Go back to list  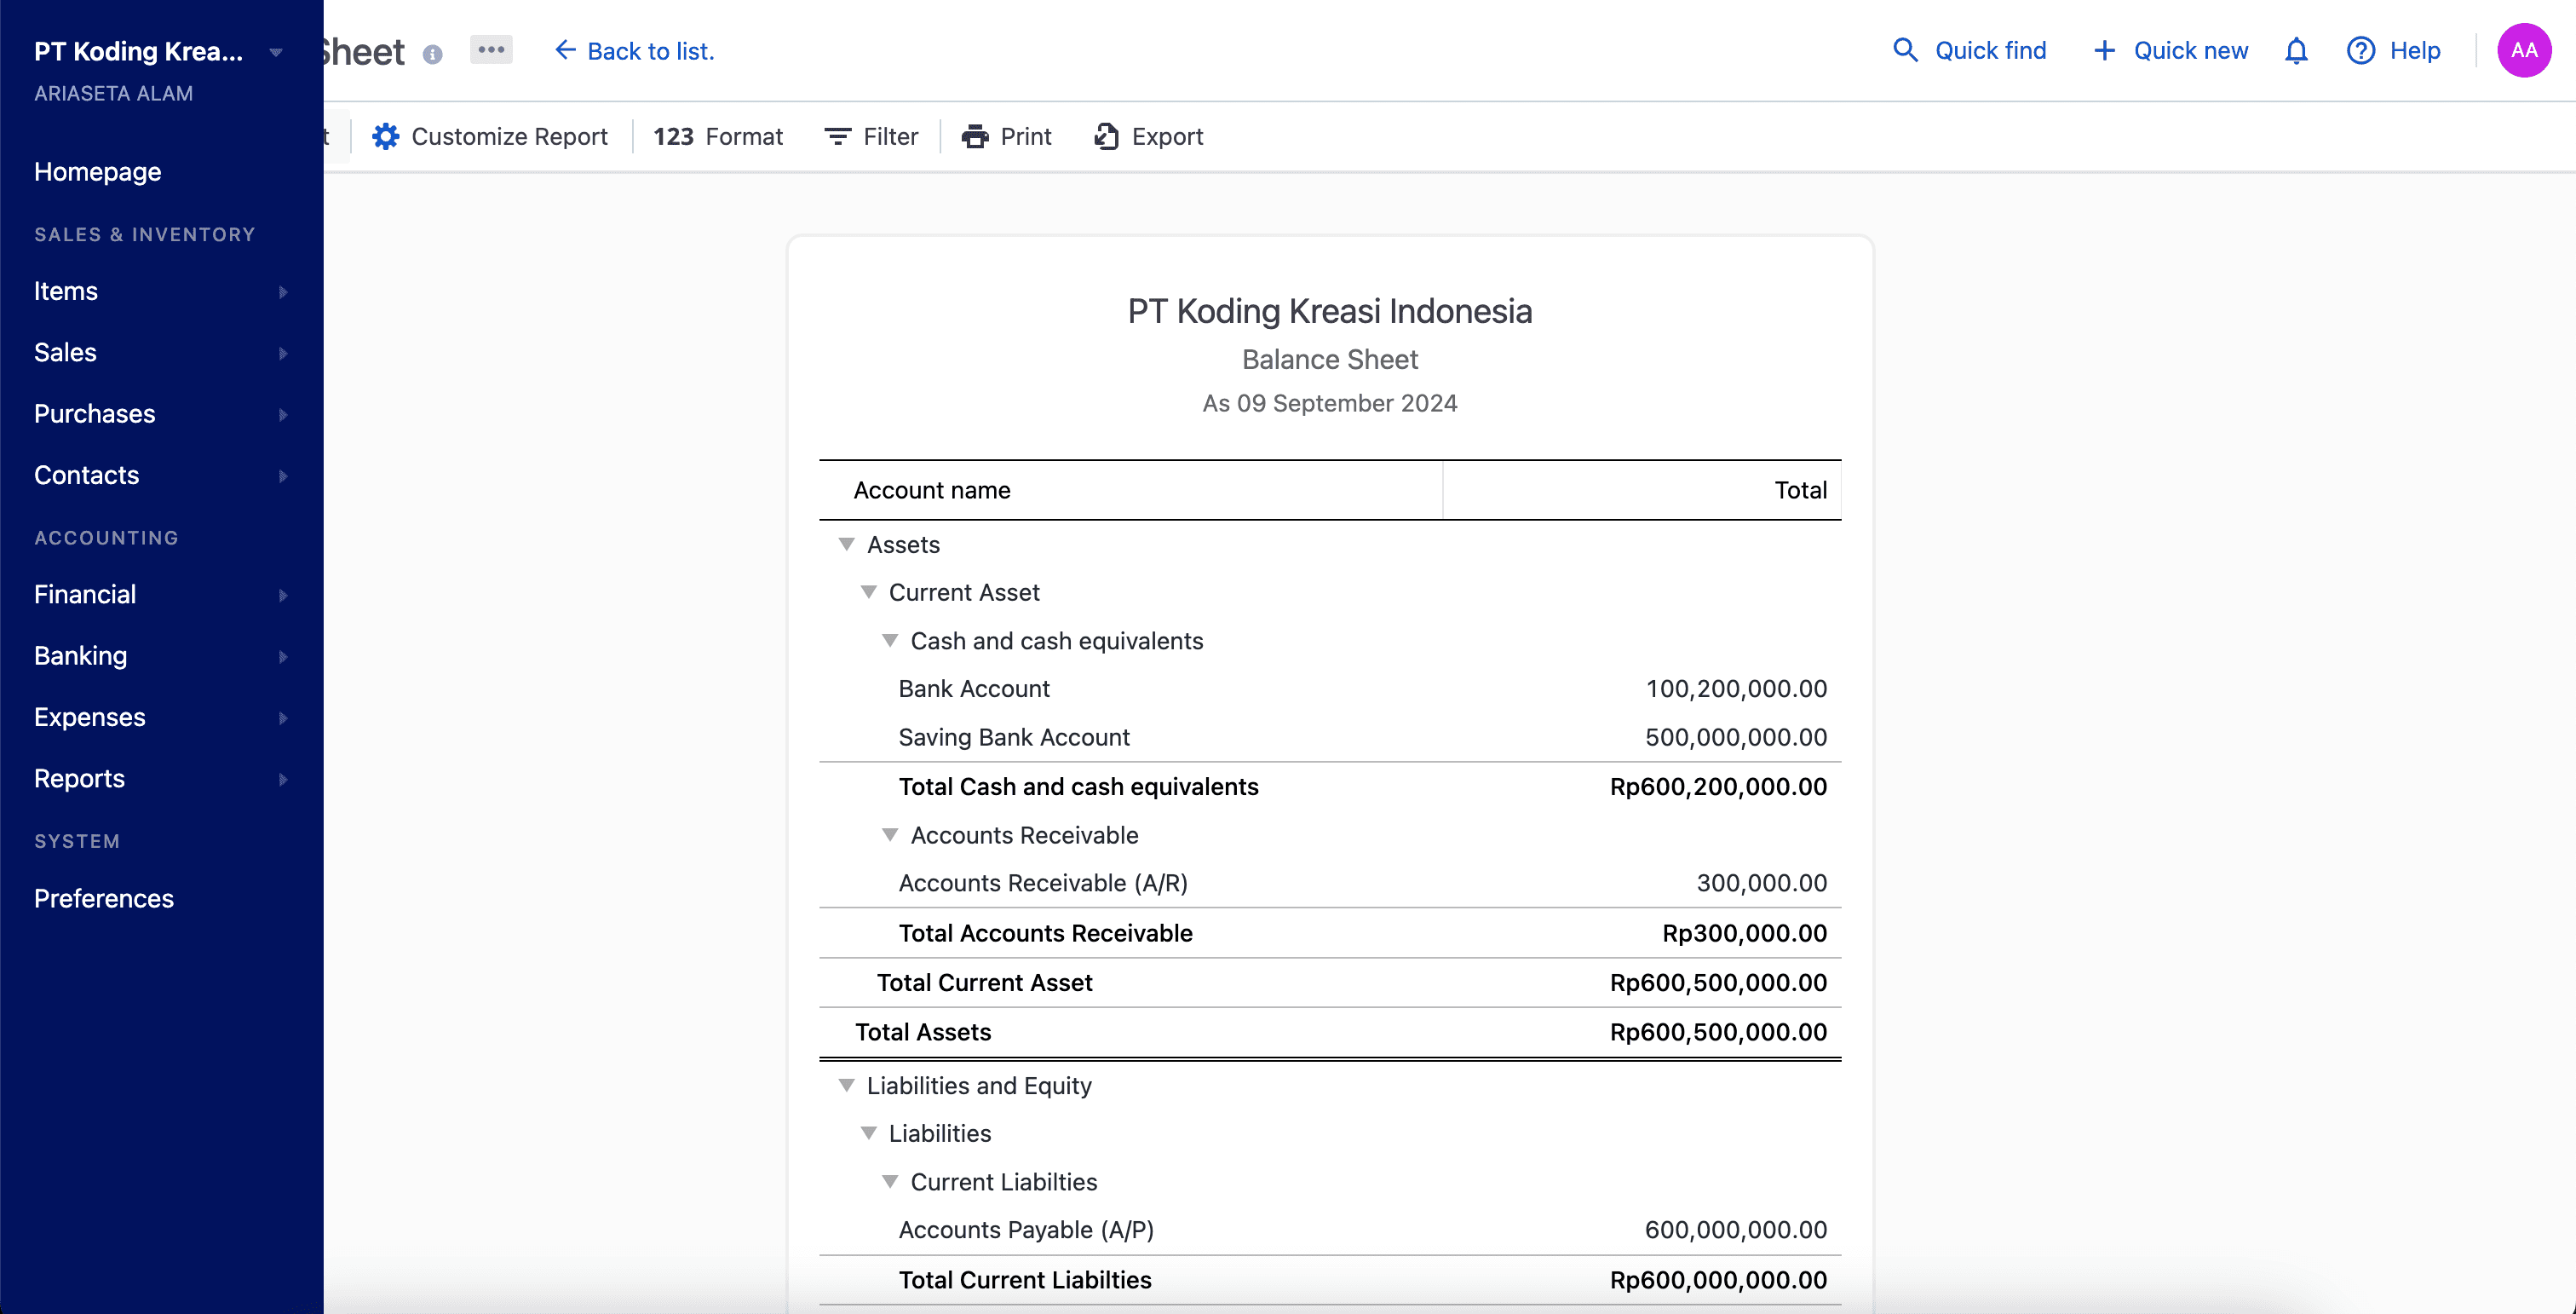click(634, 50)
